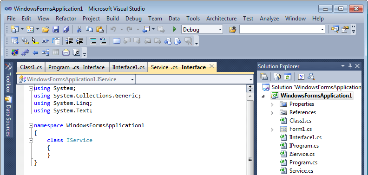Click the blue left arrow in third toolbar
Viewport: 368px width, 175px height.
[x=35, y=52]
